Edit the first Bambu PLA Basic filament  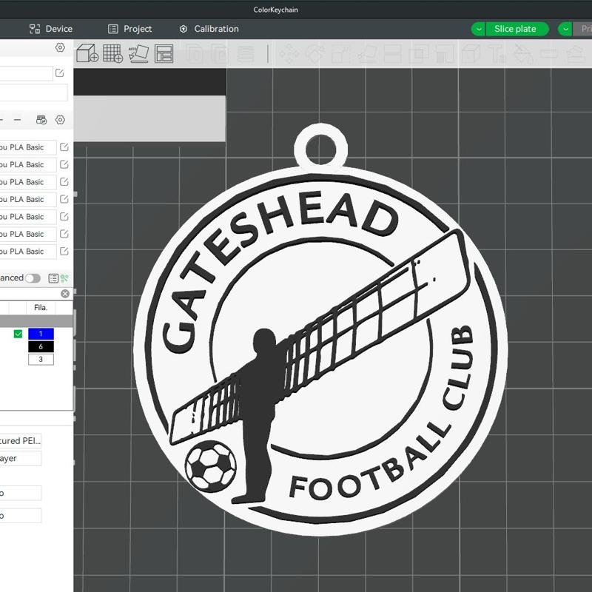pos(64,147)
